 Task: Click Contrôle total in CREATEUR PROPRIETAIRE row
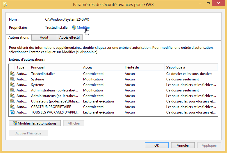coord(94,107)
